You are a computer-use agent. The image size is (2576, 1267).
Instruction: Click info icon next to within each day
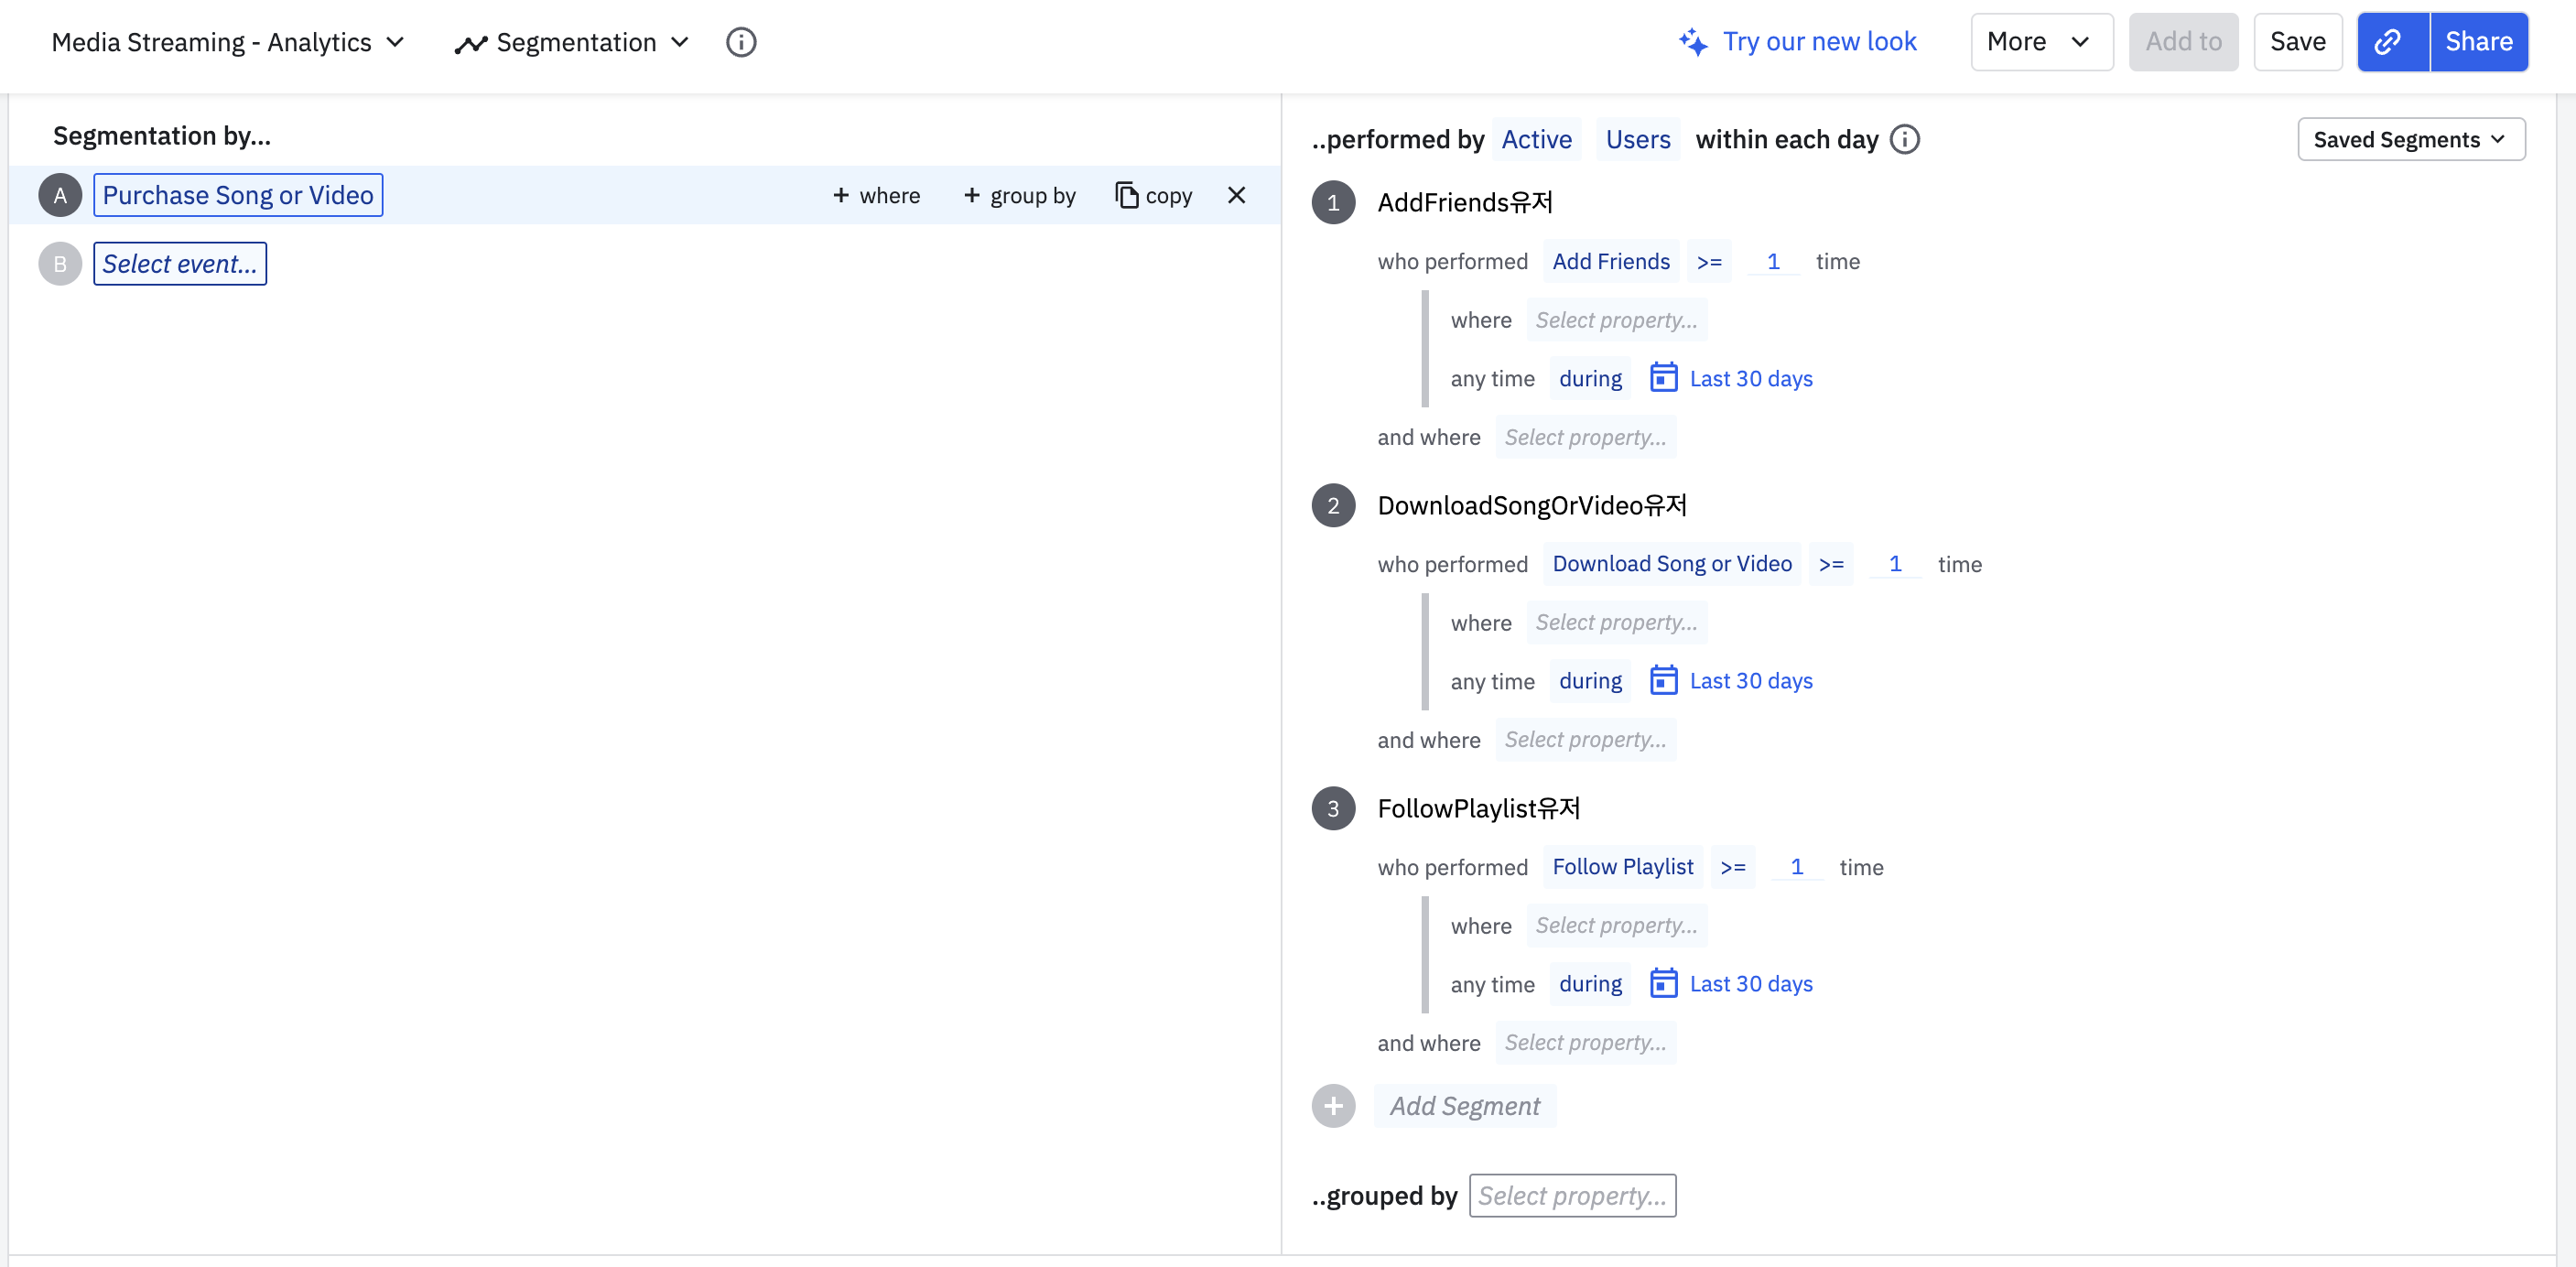point(1904,139)
